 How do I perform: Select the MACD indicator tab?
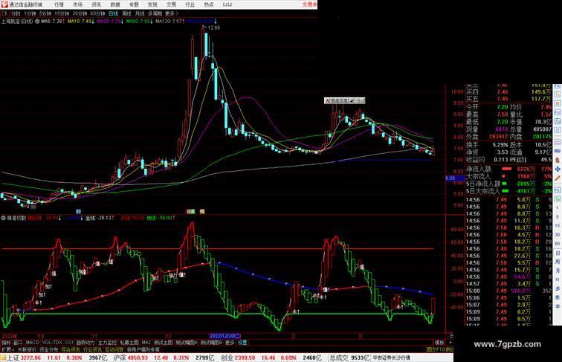click(x=32, y=343)
